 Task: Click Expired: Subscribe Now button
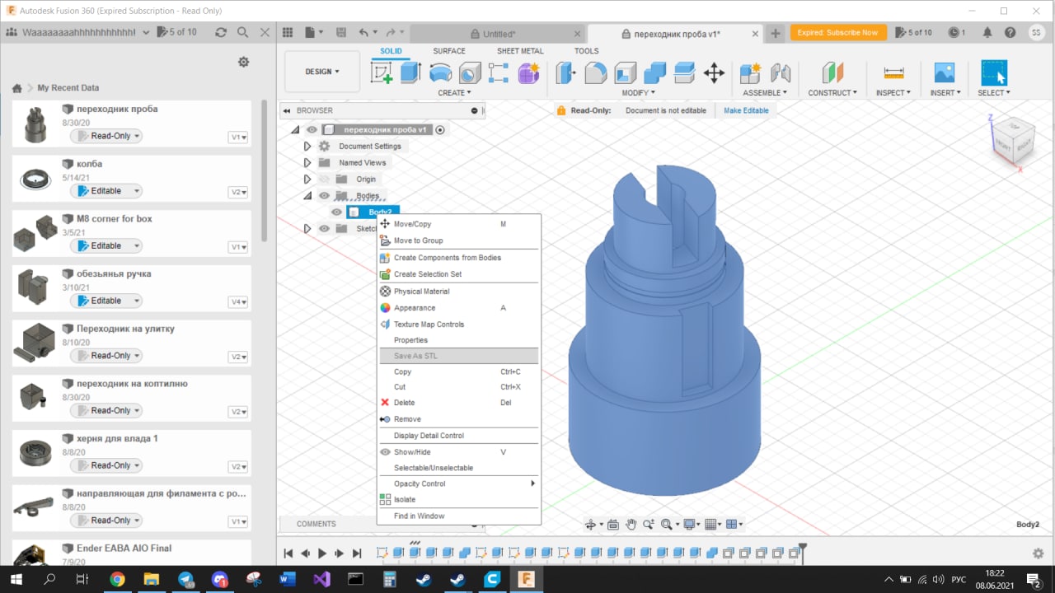(838, 33)
